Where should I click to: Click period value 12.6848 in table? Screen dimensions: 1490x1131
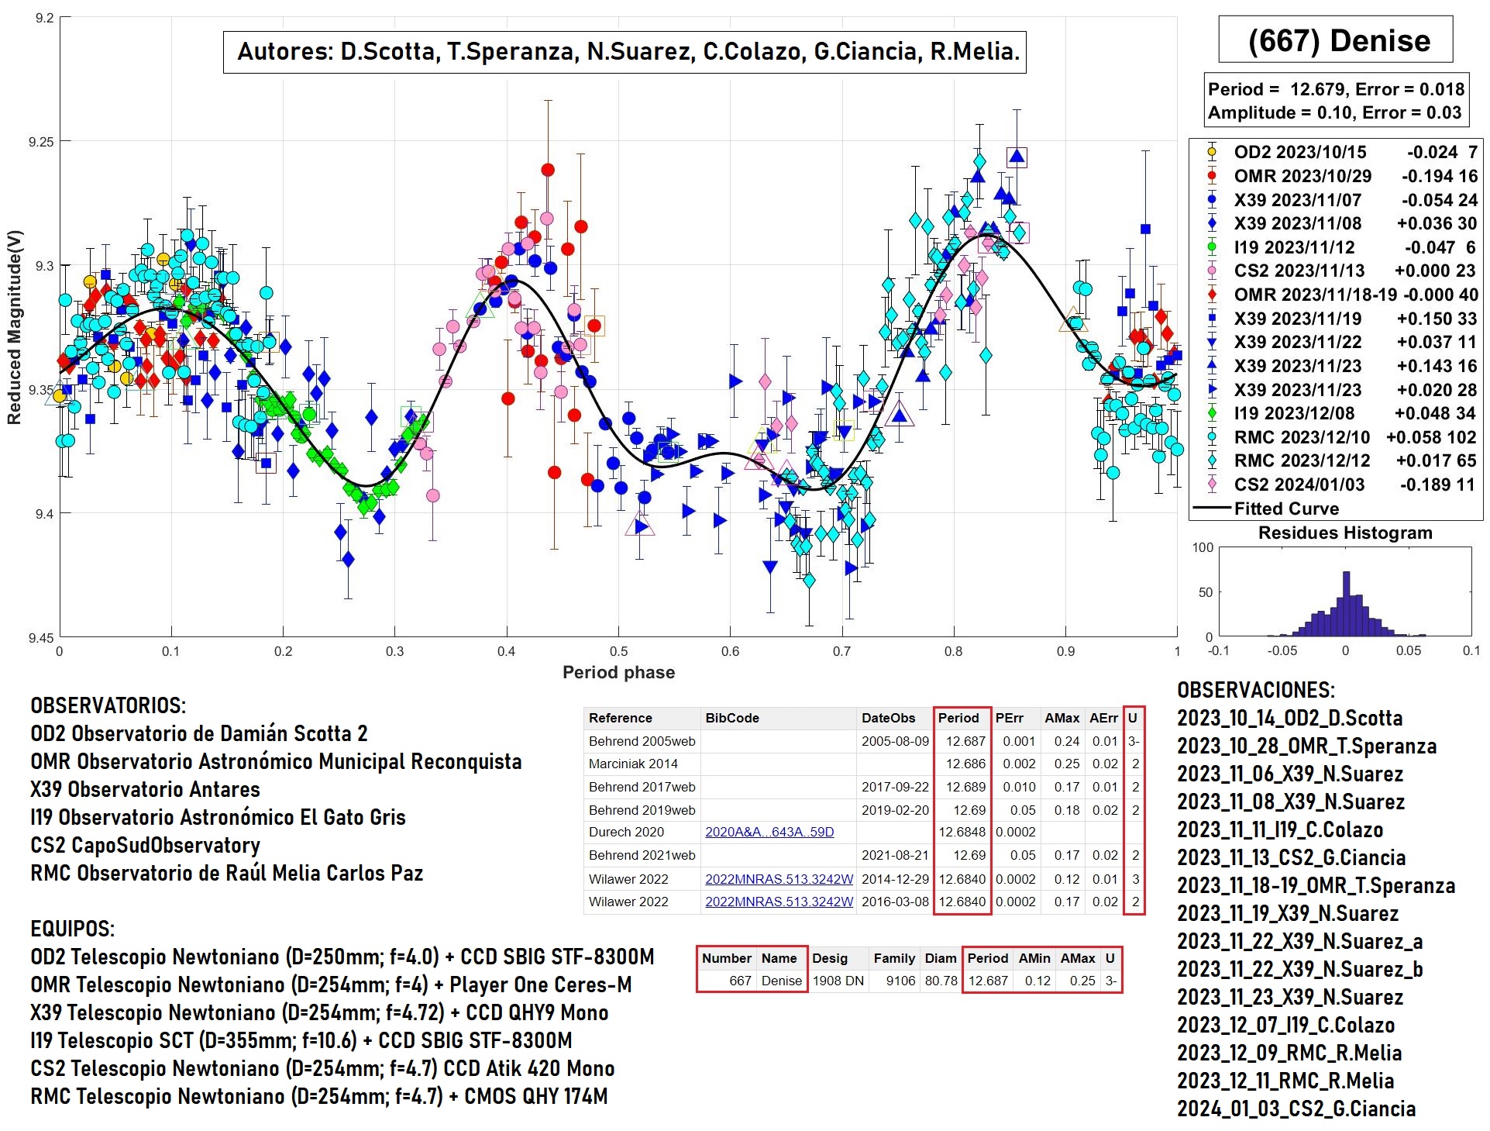(962, 832)
